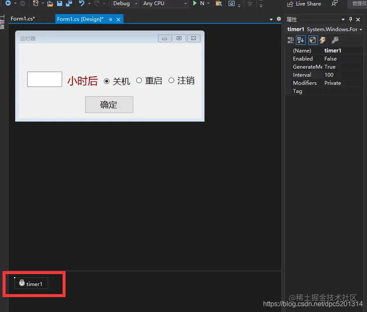Screen dimensions: 367x312
Task: Click the wrench Property Pages icon
Action: pyautogui.click(x=335, y=40)
